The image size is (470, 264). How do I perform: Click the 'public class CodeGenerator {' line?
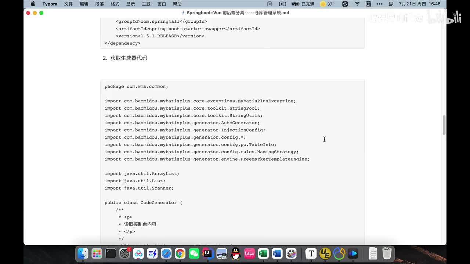143,202
